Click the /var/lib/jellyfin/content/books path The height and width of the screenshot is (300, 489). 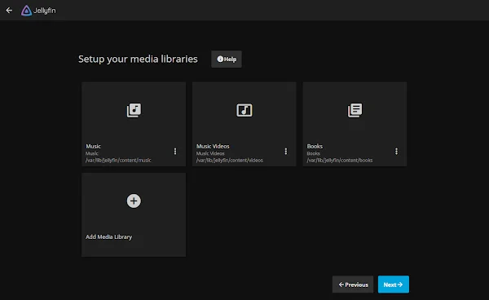[340, 161]
